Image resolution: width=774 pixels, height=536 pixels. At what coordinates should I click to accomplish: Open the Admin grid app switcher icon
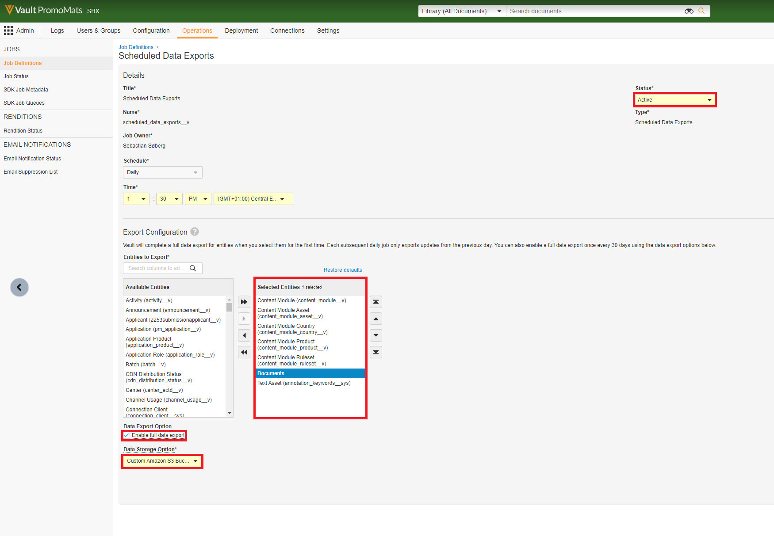(8, 30)
